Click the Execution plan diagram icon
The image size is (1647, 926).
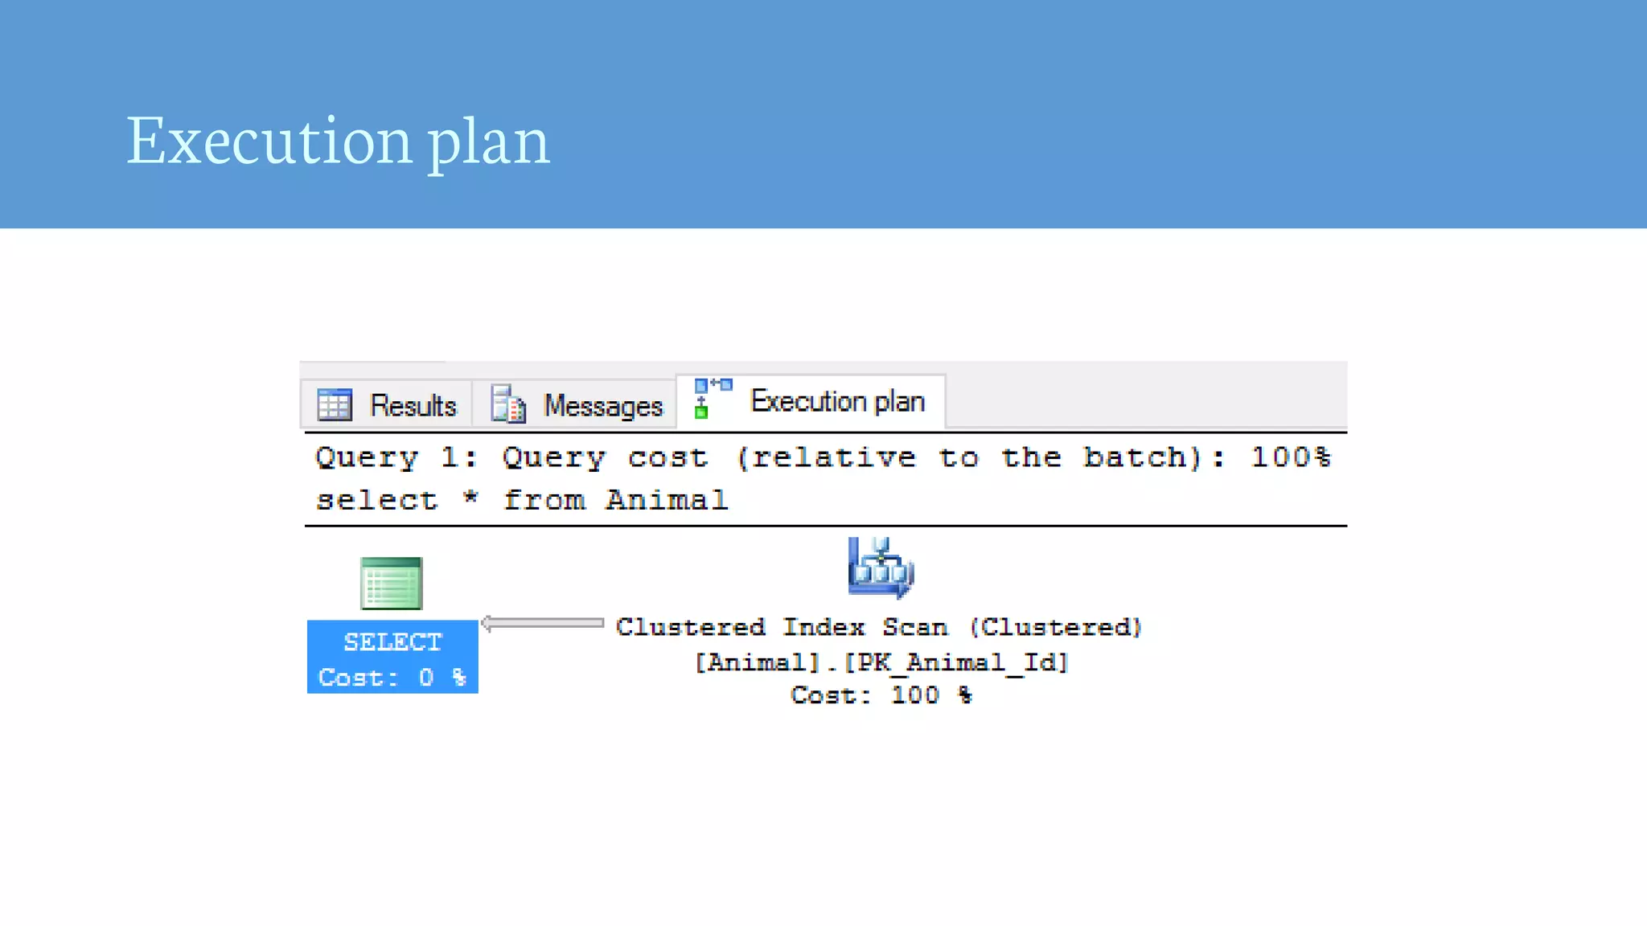(x=713, y=399)
